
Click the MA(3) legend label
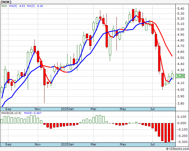coord(31,6)
